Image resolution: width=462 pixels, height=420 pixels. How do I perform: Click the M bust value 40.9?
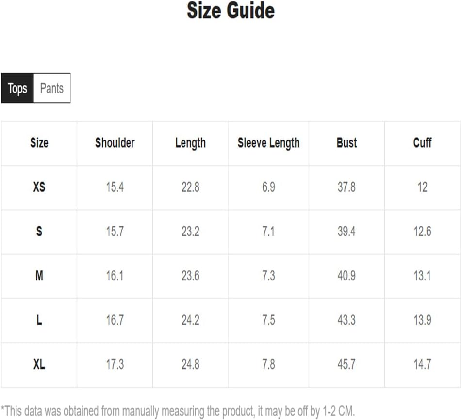point(346,276)
